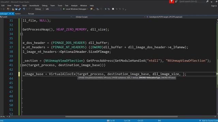Open the Tools menu
218x122 pixels.
point(60,5)
